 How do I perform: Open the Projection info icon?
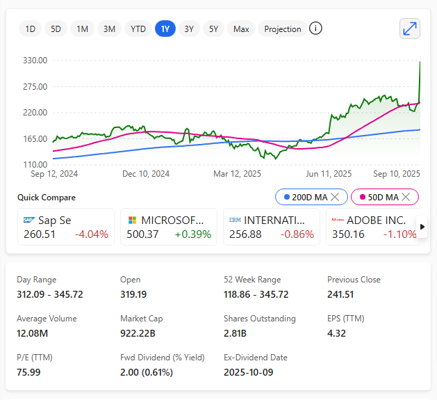pyautogui.click(x=315, y=29)
